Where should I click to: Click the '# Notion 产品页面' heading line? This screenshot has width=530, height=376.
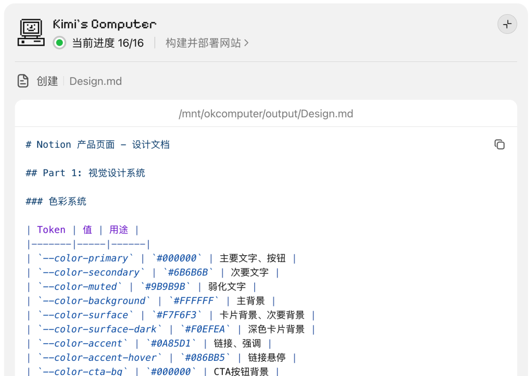click(98, 145)
